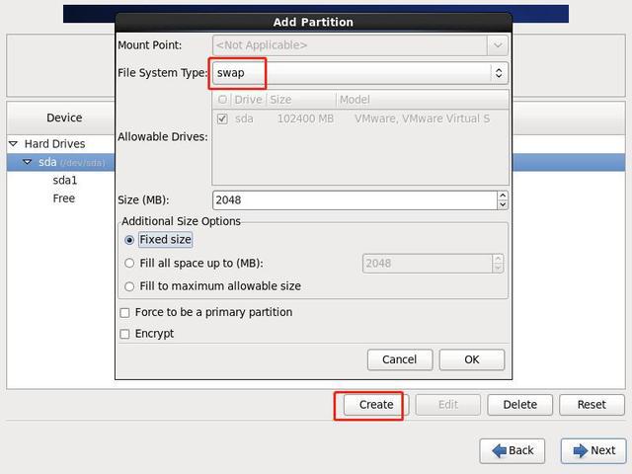Click the Create partition button
632x474 pixels.
point(376,405)
